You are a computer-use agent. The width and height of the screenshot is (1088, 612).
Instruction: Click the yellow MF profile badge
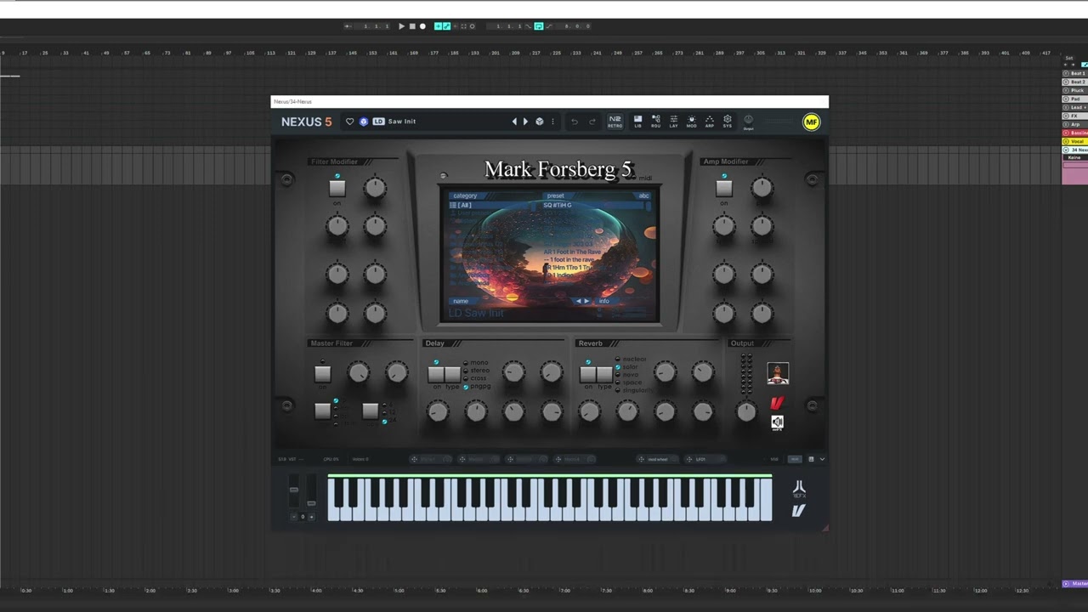point(811,122)
